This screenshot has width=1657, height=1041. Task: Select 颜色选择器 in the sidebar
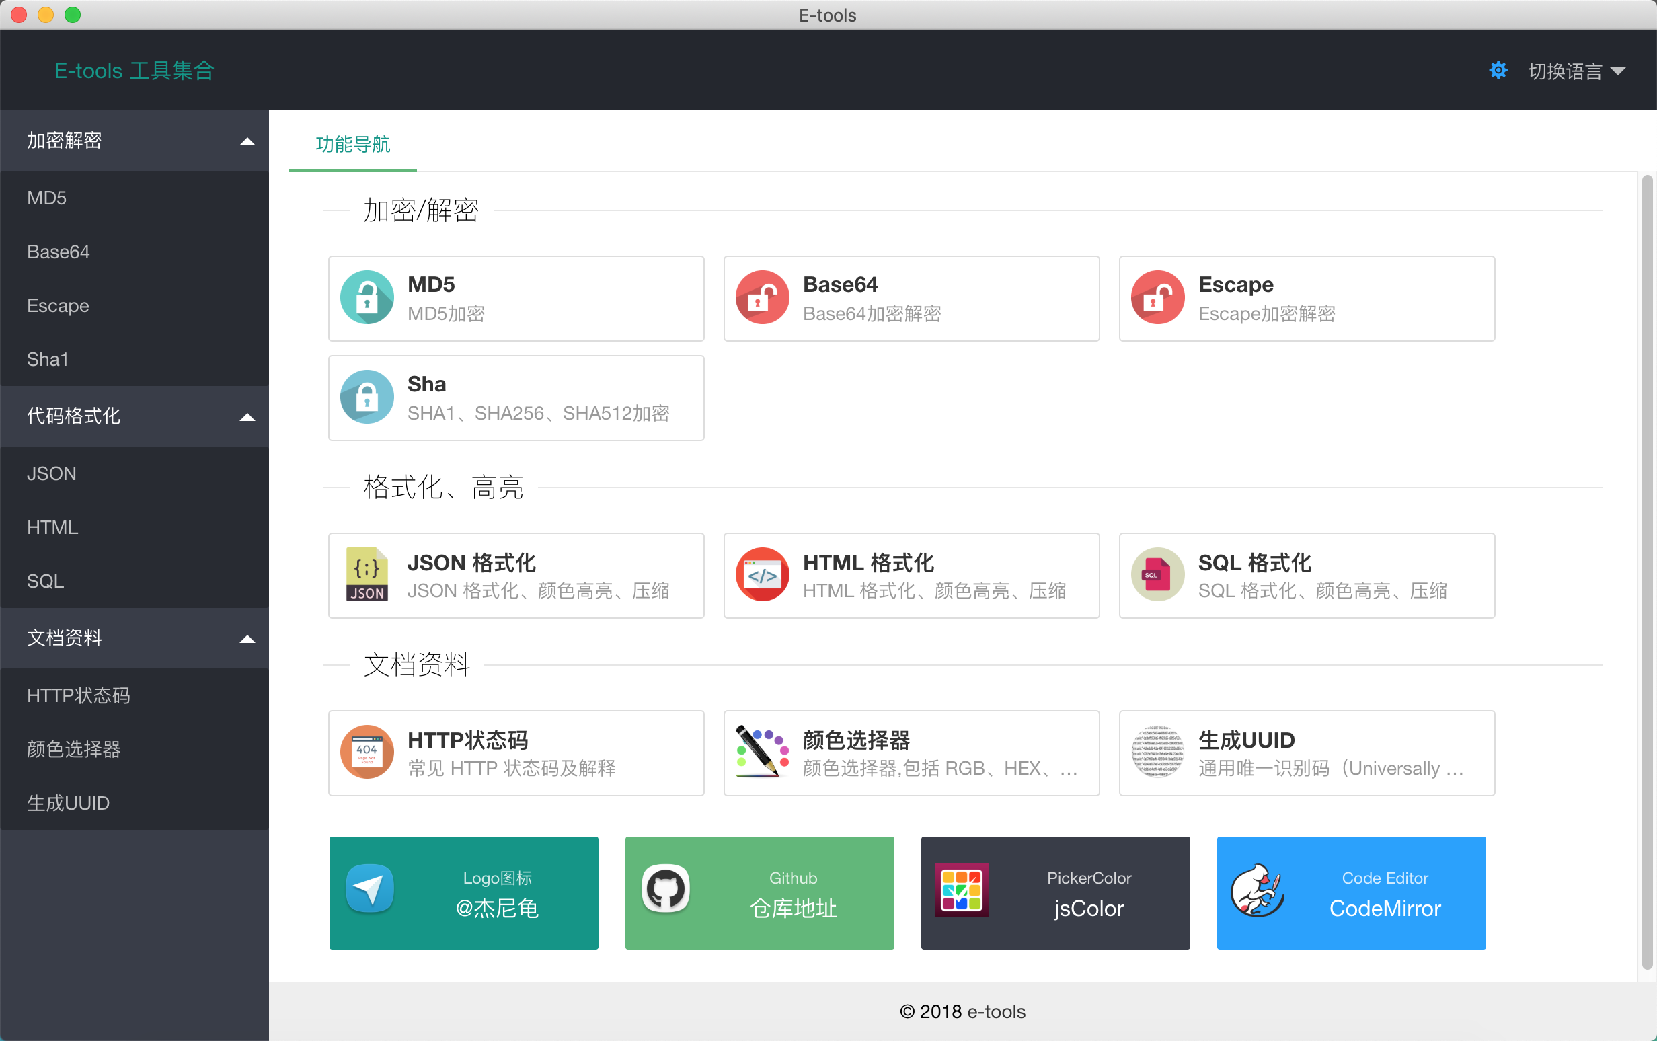tap(73, 748)
